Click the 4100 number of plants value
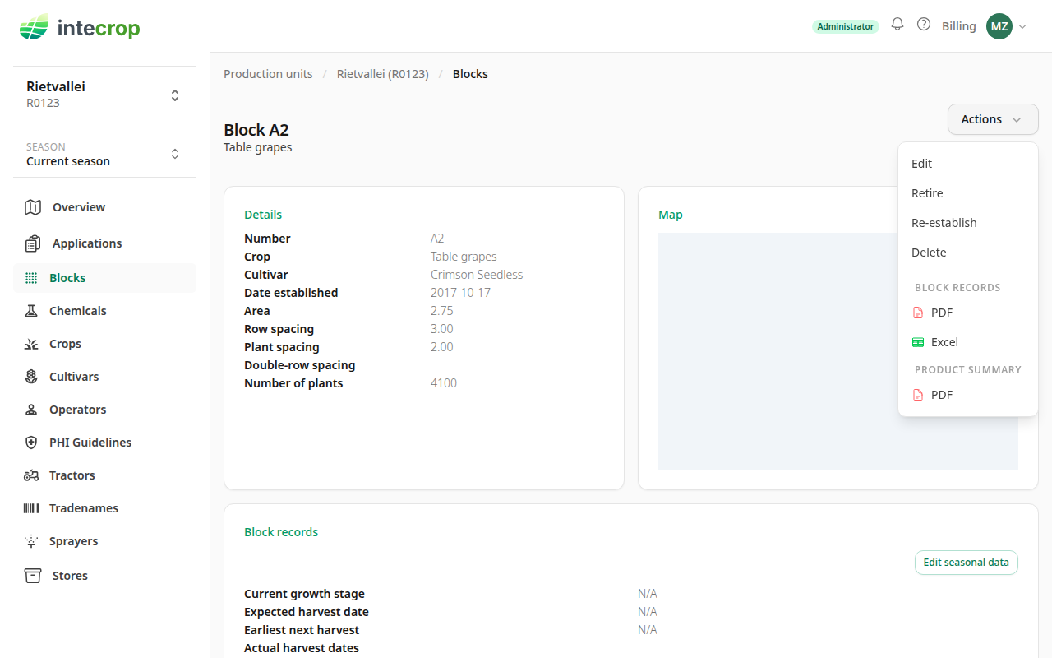This screenshot has width=1052, height=658. [x=444, y=383]
